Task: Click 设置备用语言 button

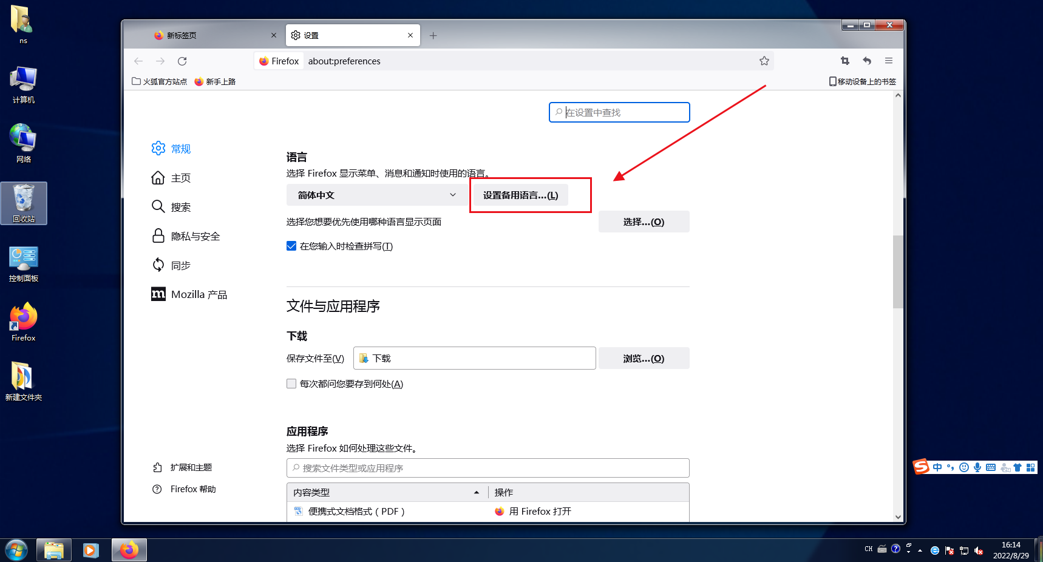Action: [521, 195]
